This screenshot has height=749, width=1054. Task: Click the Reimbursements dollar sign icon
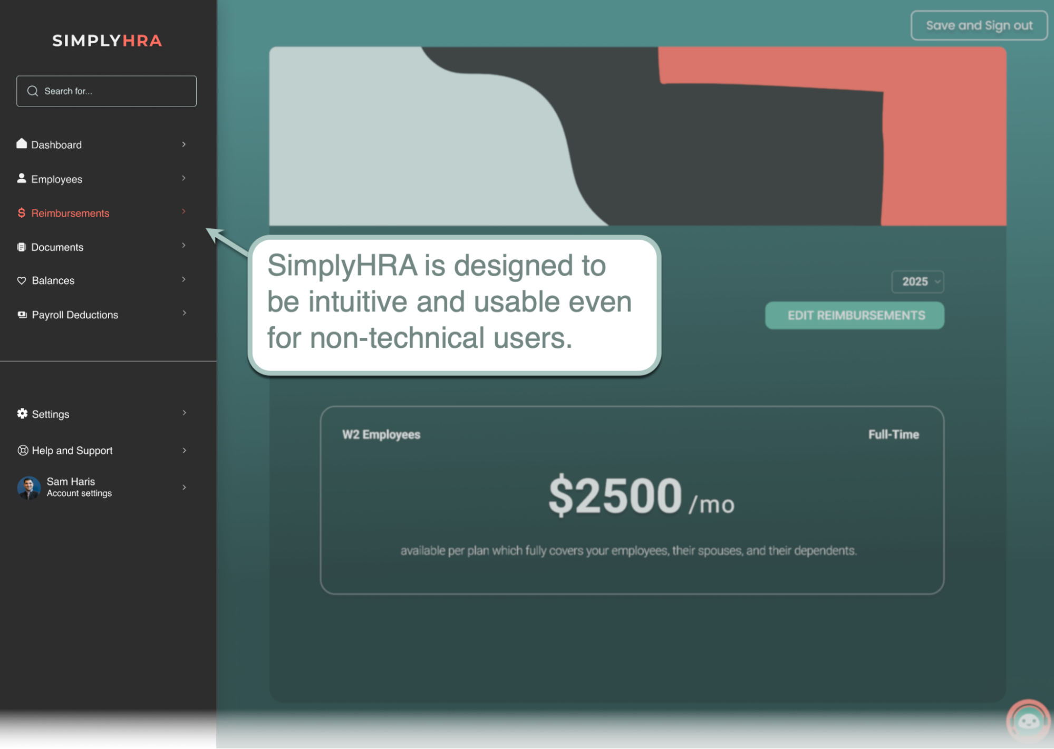[22, 212]
